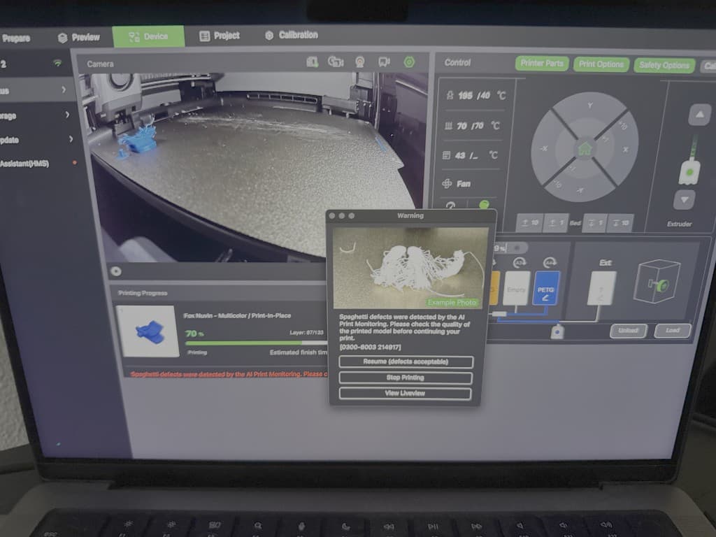Viewport: 716px width, 537px height.
Task: Click the 'Layer: 87/123' text
Action: [306, 332]
